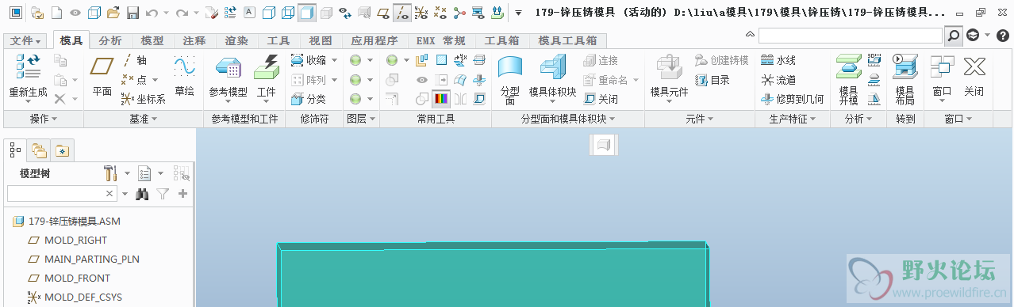
Task: Switch to the Render (渲染) tab
Action: coord(236,40)
